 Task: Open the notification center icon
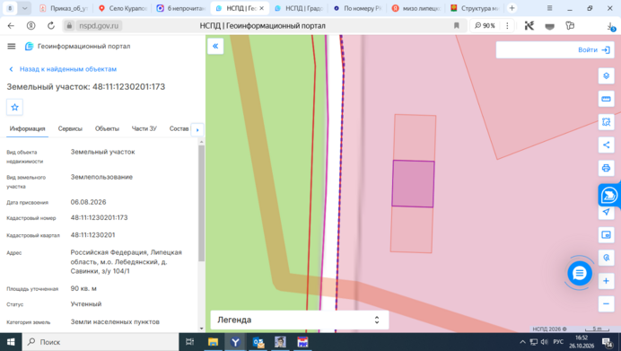coord(608,342)
